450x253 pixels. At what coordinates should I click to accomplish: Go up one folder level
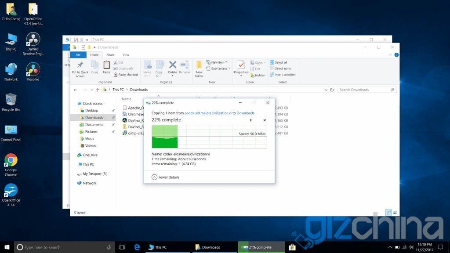click(x=98, y=90)
